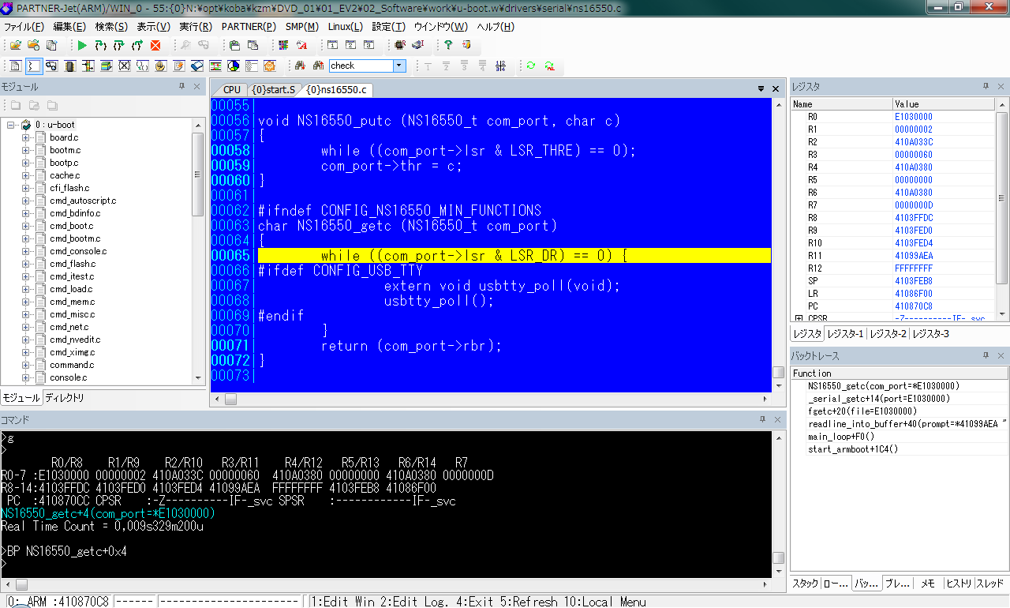1010x608 pixels.
Task: Click the first binoculars search icon
Action: 301,66
